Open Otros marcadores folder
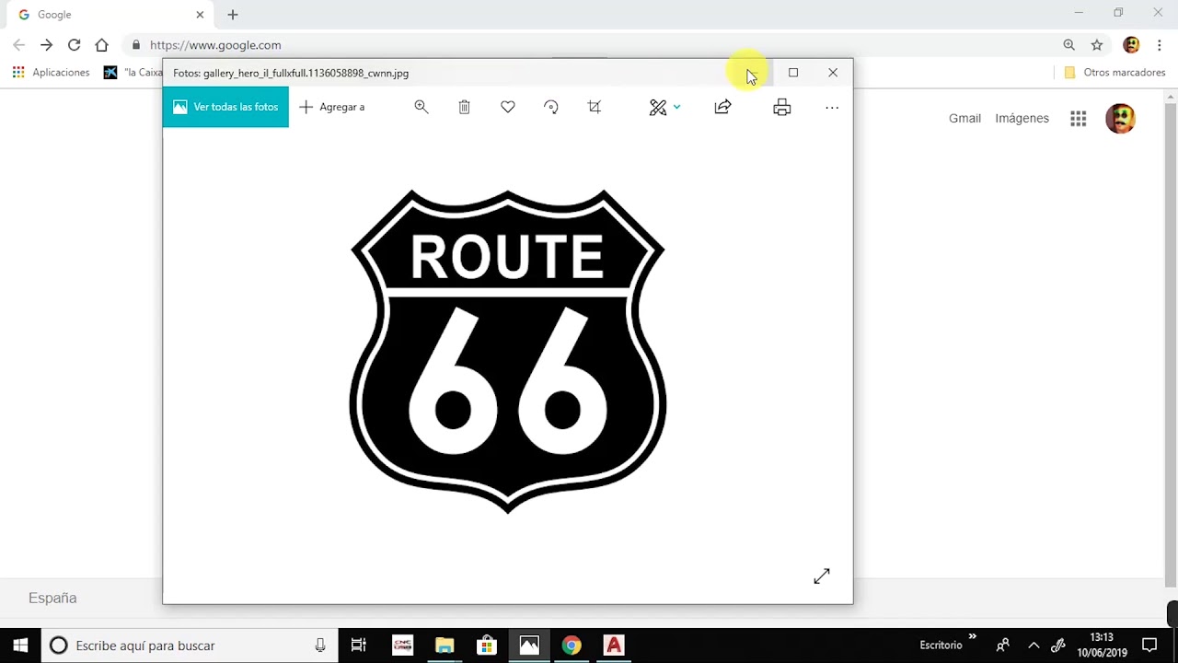 click(1114, 73)
